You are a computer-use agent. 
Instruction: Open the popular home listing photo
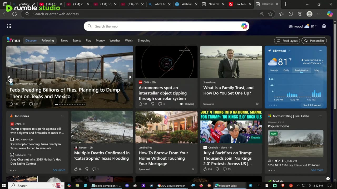[296, 143]
